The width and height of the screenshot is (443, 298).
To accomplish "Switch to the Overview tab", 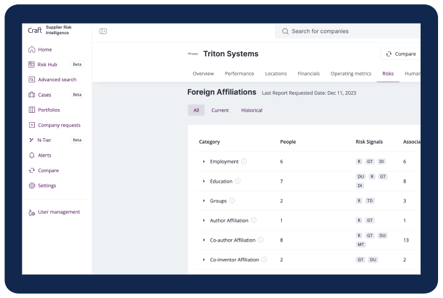I will (203, 74).
